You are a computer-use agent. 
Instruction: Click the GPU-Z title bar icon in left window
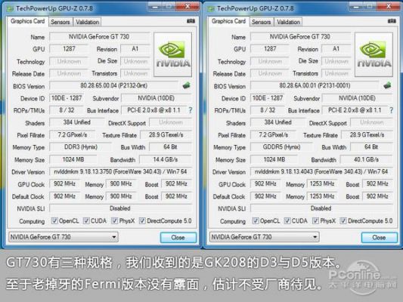point(11,9)
